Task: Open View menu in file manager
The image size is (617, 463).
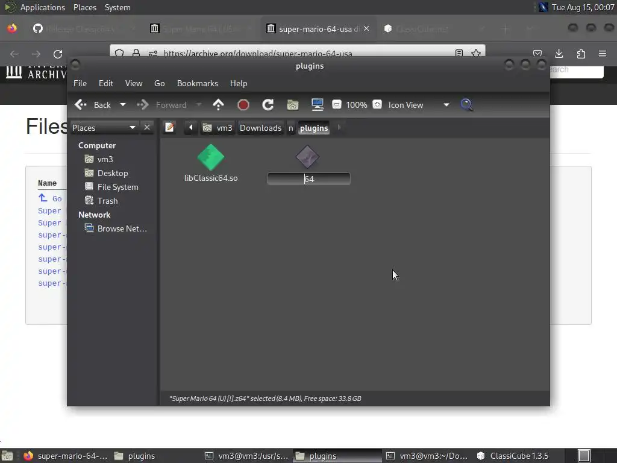Action: (x=134, y=83)
